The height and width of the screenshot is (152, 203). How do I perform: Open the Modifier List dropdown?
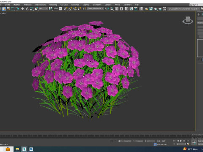point(200,23)
